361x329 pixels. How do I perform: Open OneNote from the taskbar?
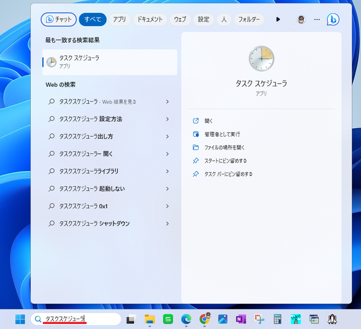pyautogui.click(x=241, y=319)
